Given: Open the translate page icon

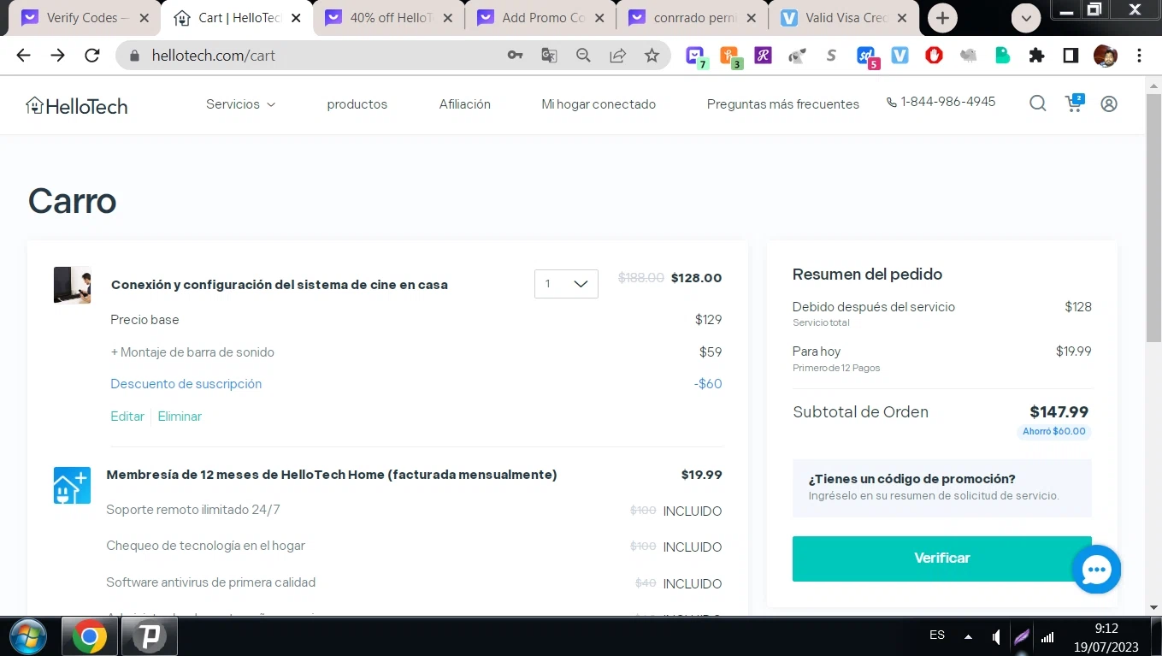Looking at the screenshot, I should pyautogui.click(x=549, y=56).
